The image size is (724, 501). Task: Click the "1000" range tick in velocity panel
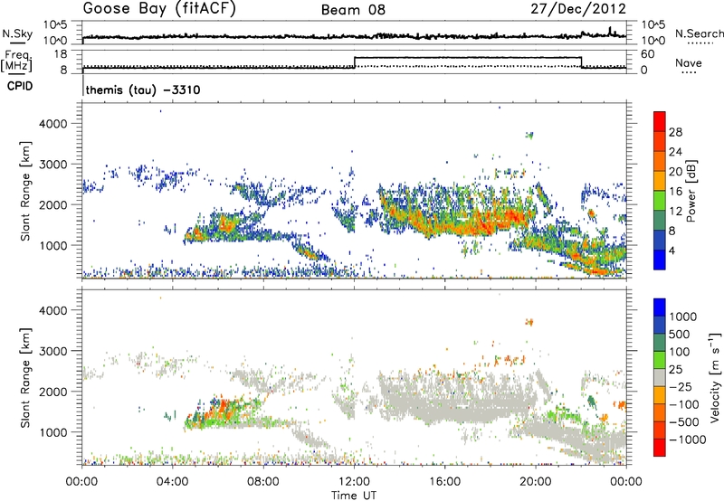52,432
